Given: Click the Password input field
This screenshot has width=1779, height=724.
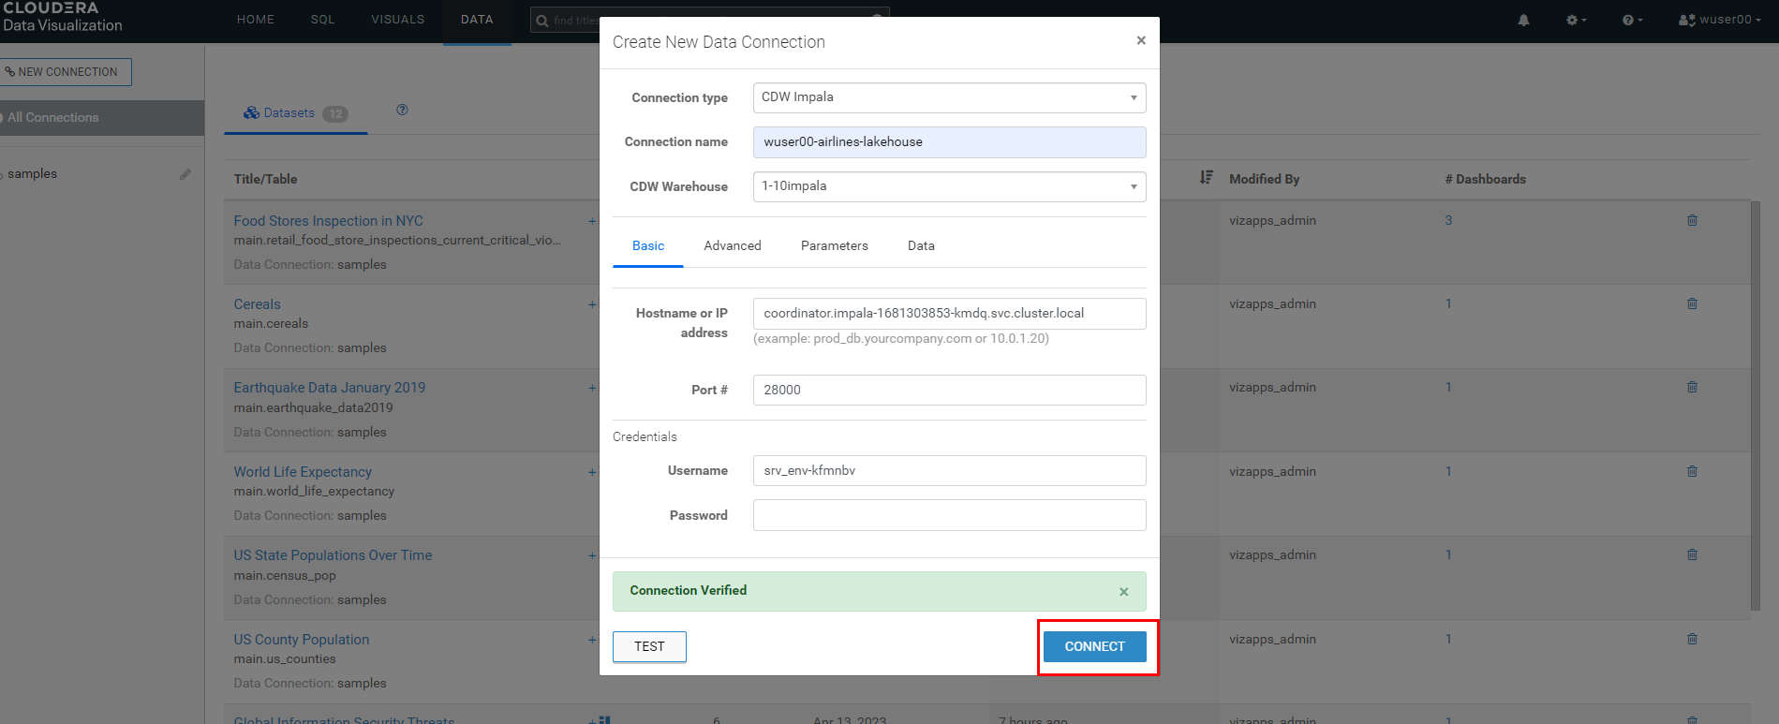Looking at the screenshot, I should (949, 515).
